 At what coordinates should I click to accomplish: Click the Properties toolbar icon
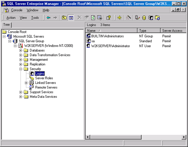click(86, 18)
